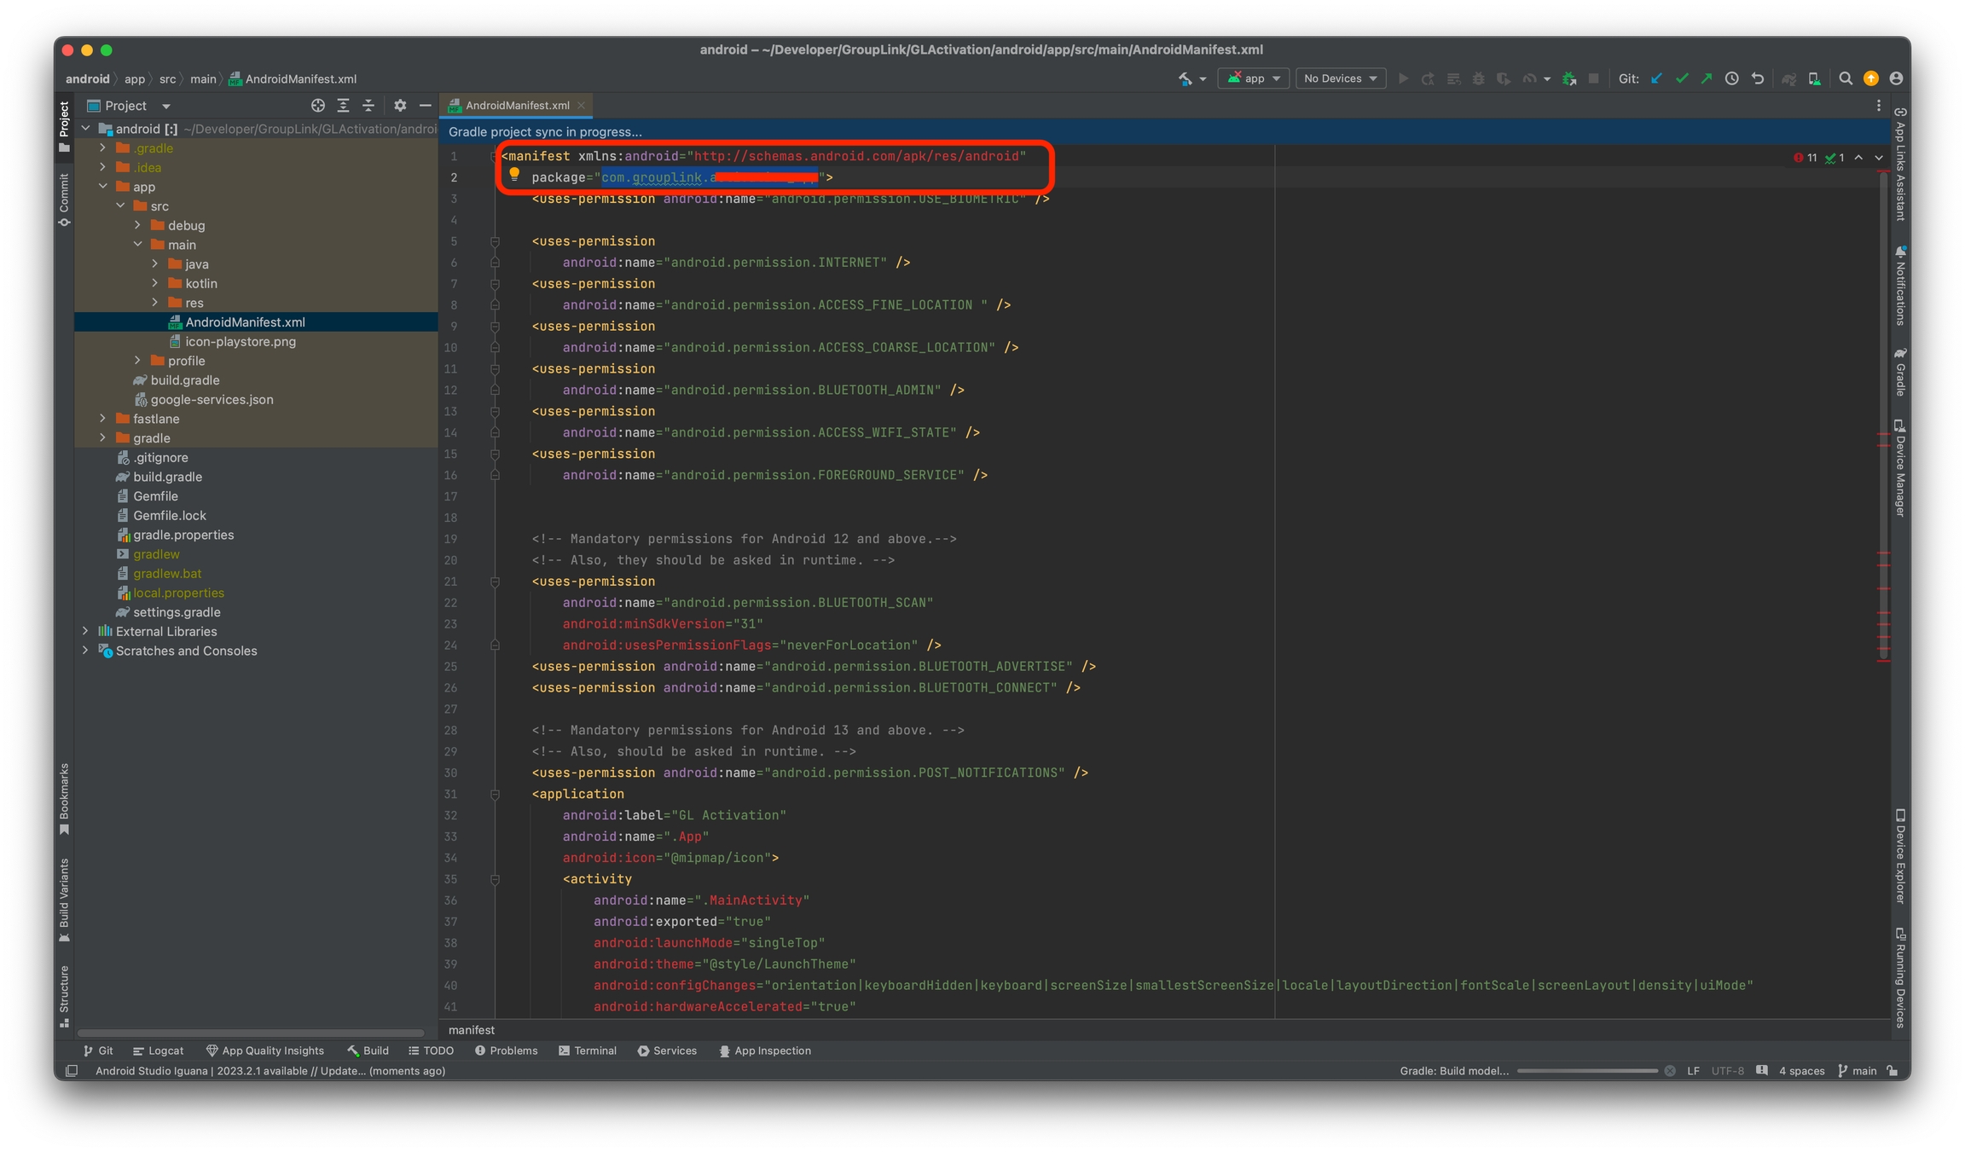This screenshot has height=1152, width=1965.
Task: Select opened file locate target icon
Action: click(318, 106)
